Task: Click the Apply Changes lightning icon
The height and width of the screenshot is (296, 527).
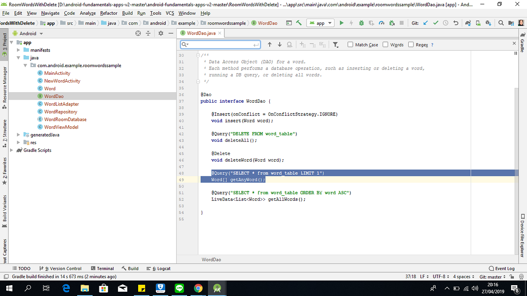Action: (351, 23)
